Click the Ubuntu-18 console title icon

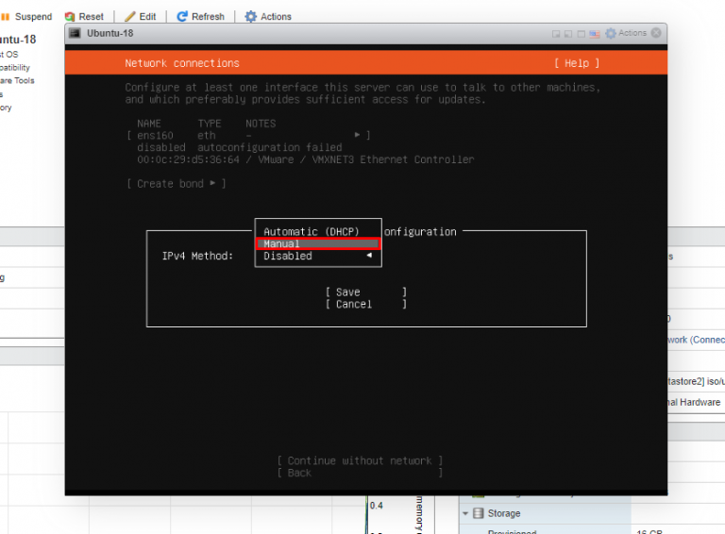click(75, 33)
